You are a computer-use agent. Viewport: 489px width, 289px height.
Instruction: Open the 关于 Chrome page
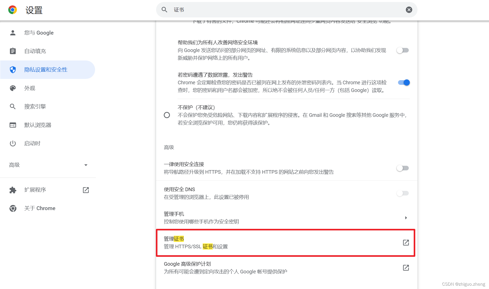coord(48,208)
